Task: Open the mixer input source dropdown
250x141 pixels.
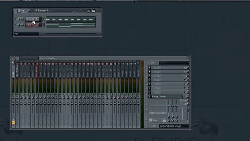Action: 174,63
